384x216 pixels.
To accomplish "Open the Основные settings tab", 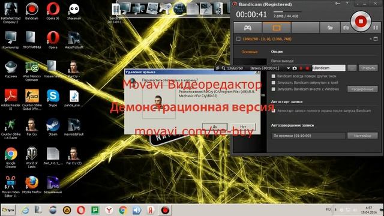I will (250, 52).
